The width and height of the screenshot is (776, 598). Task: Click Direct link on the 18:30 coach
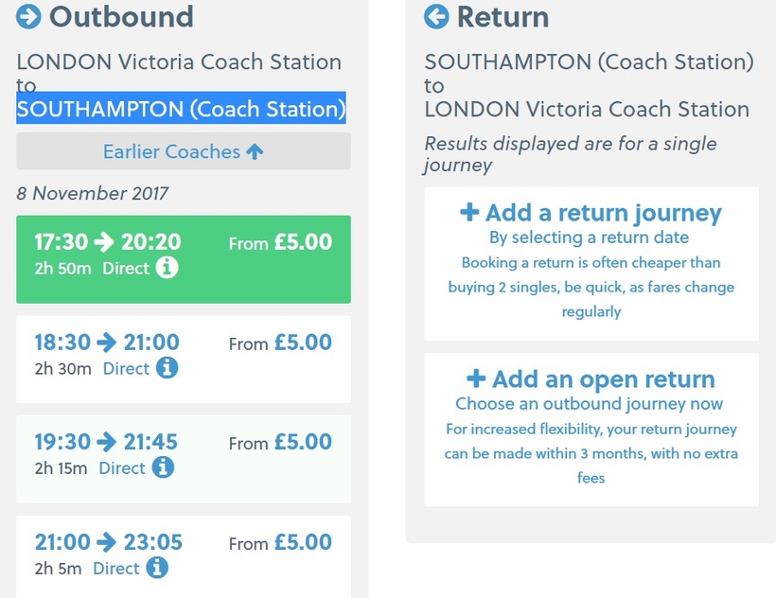click(126, 368)
